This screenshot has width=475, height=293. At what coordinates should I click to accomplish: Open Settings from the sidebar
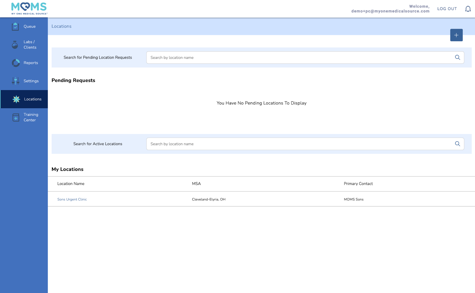click(x=31, y=81)
